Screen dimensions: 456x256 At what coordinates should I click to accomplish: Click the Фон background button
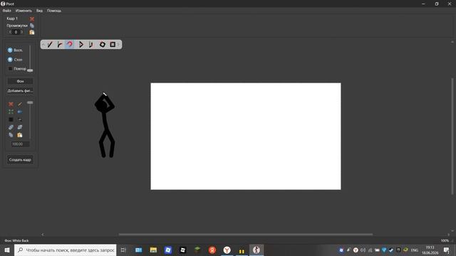(x=20, y=81)
